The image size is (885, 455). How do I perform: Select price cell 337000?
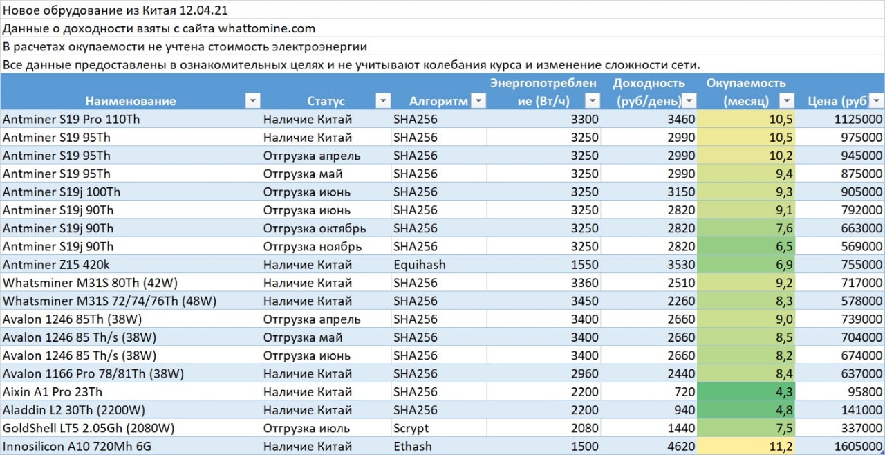pyautogui.click(x=840, y=428)
